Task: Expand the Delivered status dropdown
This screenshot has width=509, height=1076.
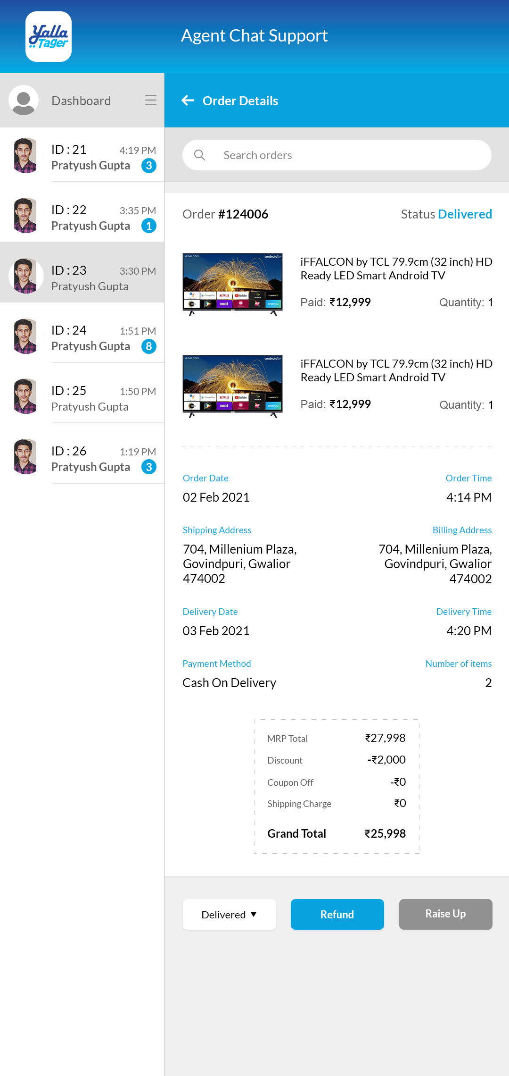Action: coord(229,915)
